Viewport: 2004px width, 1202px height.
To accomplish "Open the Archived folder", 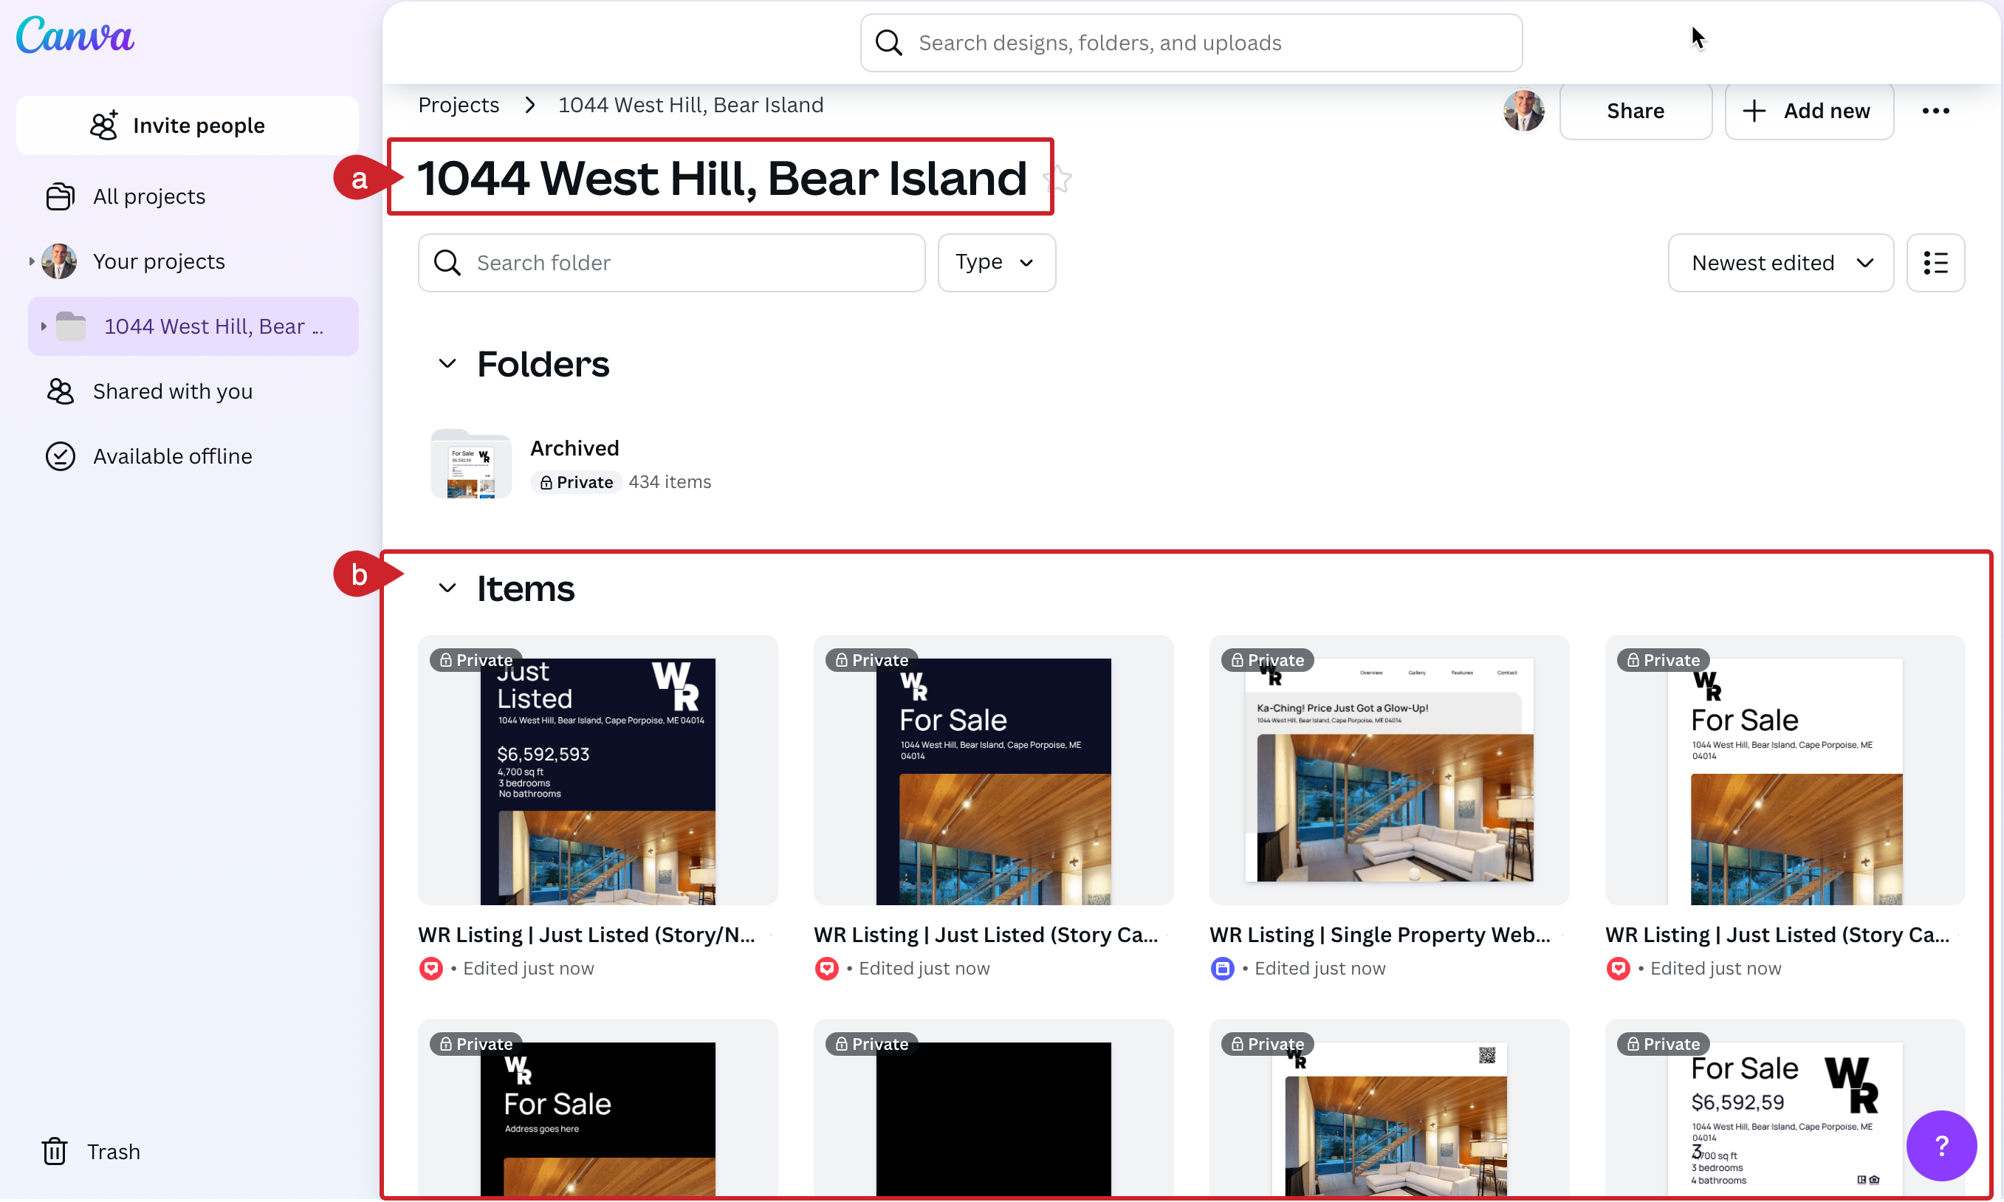I will pos(470,464).
